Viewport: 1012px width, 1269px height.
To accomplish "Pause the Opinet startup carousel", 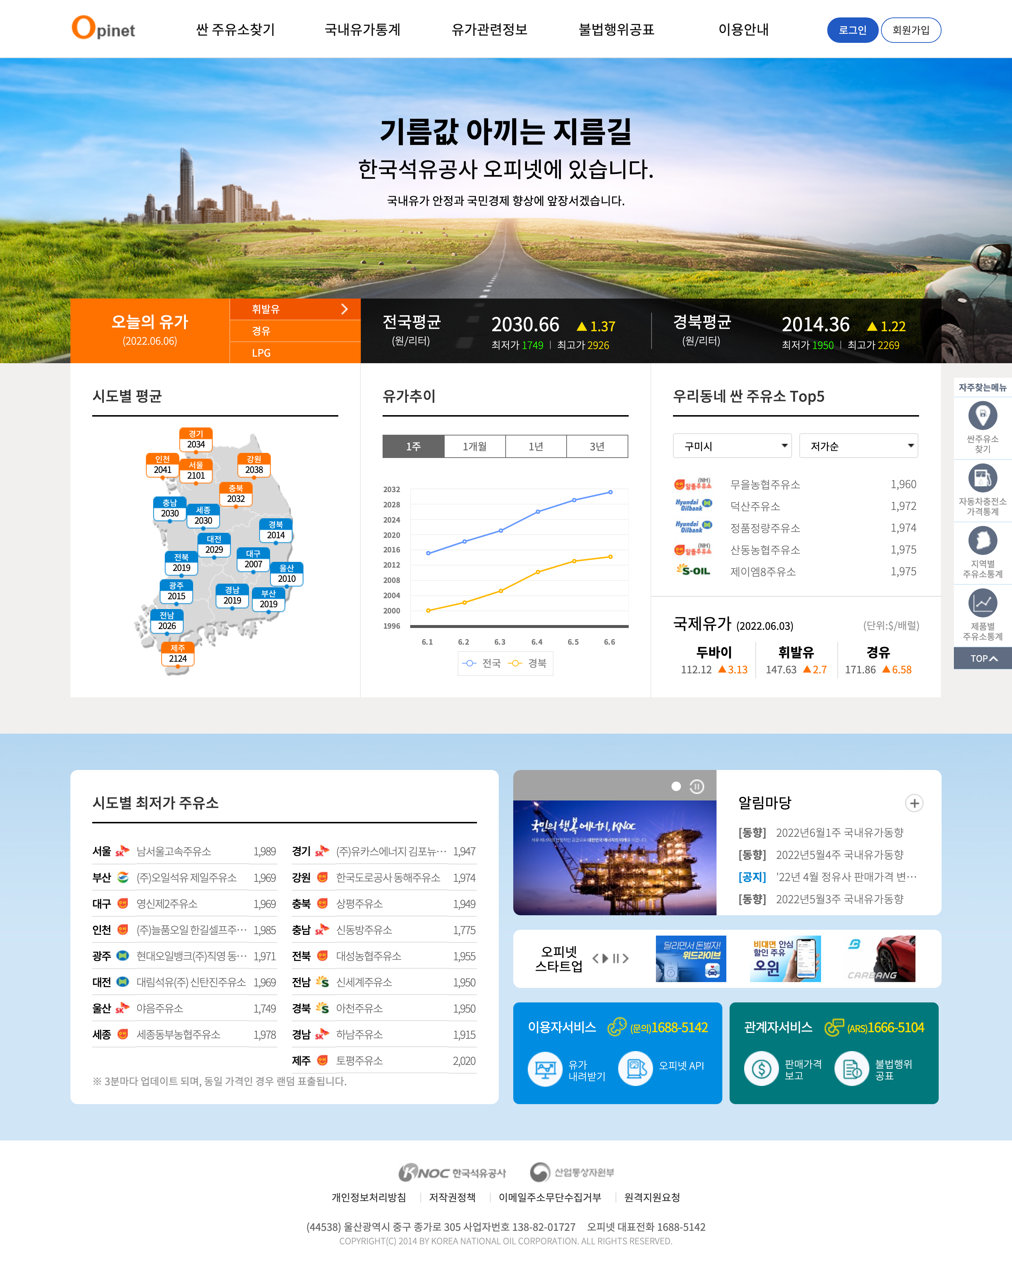I will [615, 958].
